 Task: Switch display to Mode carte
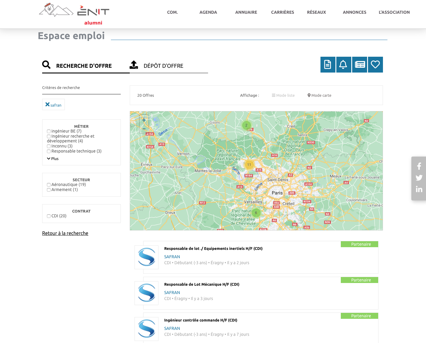320,96
